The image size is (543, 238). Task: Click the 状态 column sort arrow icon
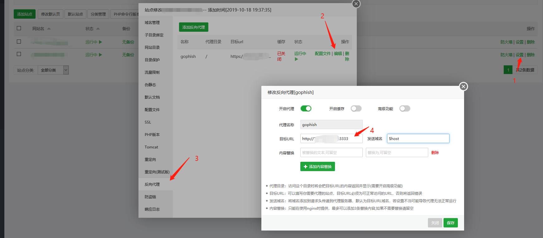[x=98, y=29]
